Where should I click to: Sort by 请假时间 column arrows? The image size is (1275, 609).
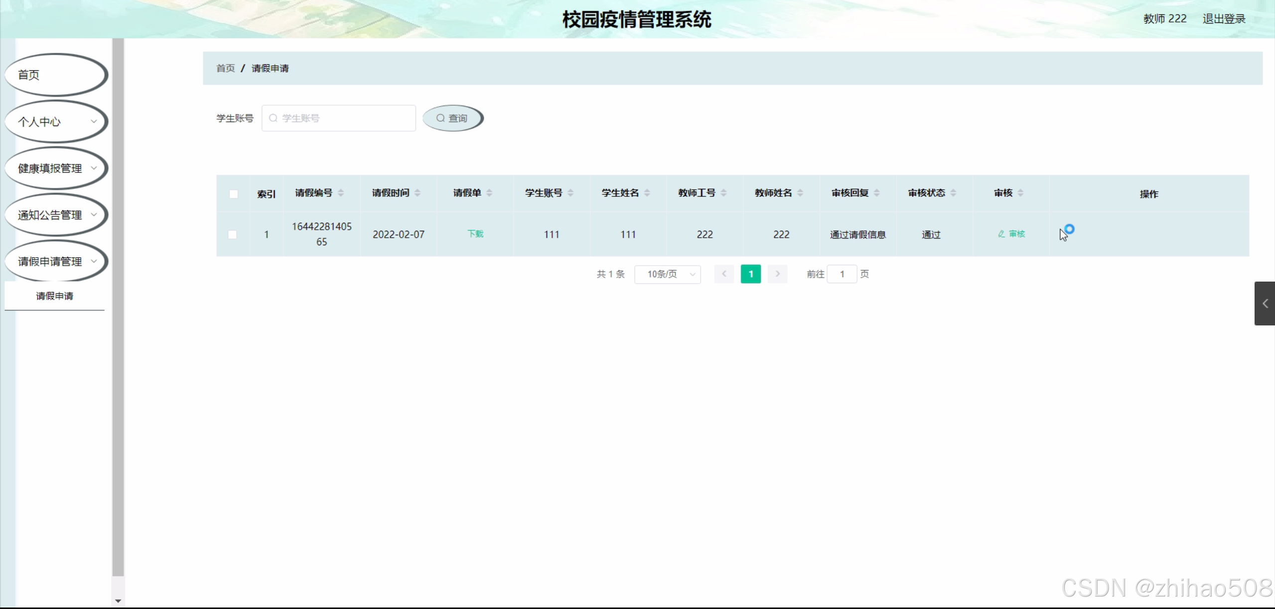(x=418, y=193)
